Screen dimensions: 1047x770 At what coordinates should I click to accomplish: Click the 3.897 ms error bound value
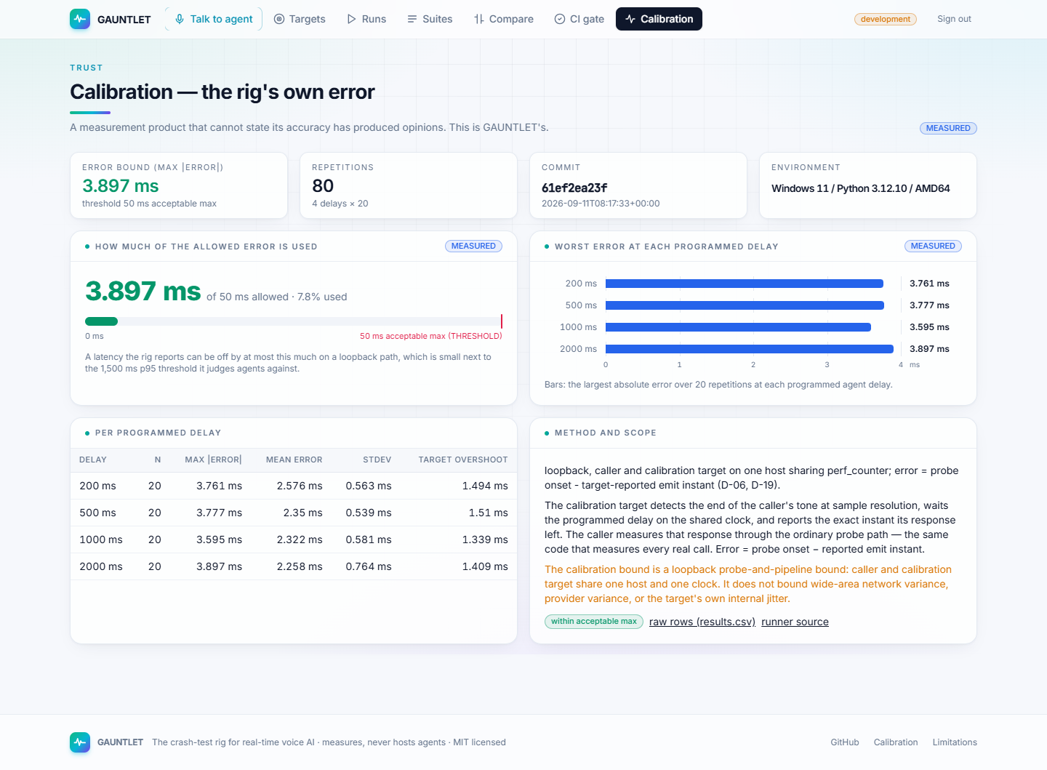point(121,186)
